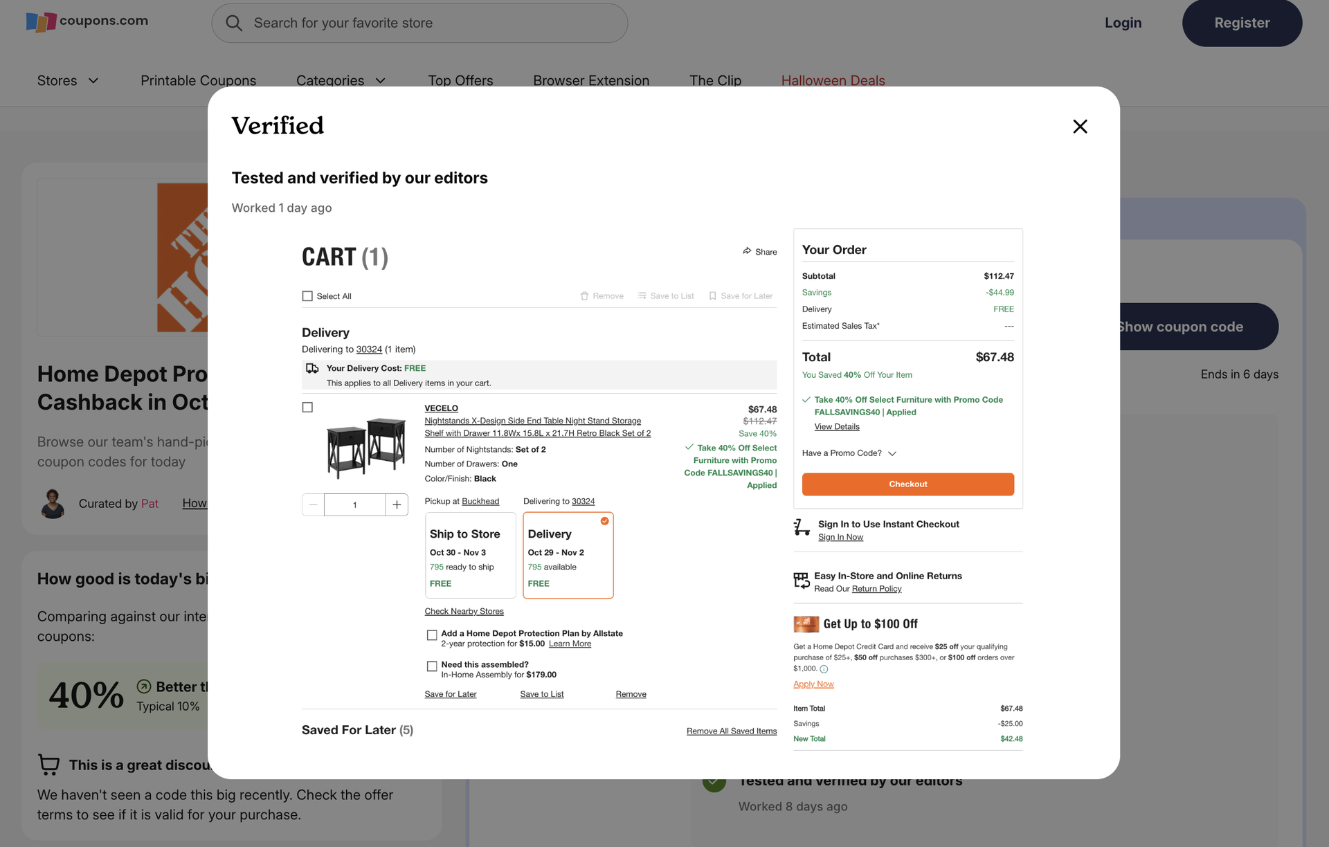1329x847 pixels.
Task: Expand the Categories dropdown
Action: point(341,81)
